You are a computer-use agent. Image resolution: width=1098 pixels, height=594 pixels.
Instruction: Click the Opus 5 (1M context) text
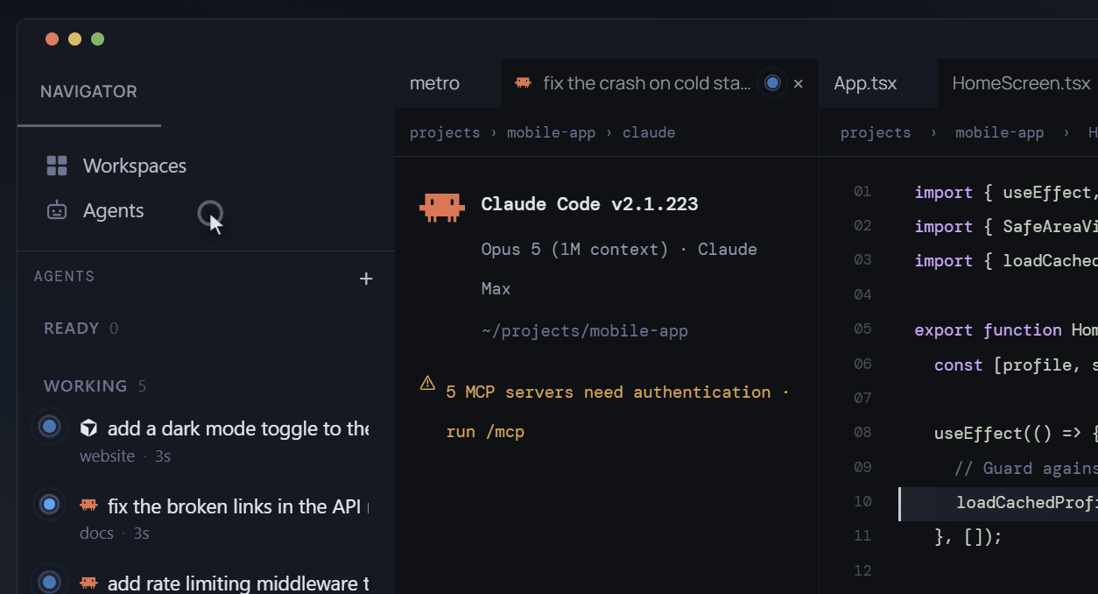[x=575, y=250]
